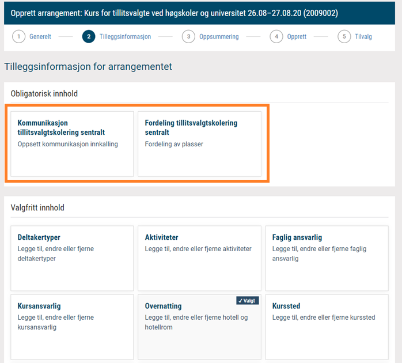Choose the Kursansvarlig card
This screenshot has width=402, height=363.
72,327
